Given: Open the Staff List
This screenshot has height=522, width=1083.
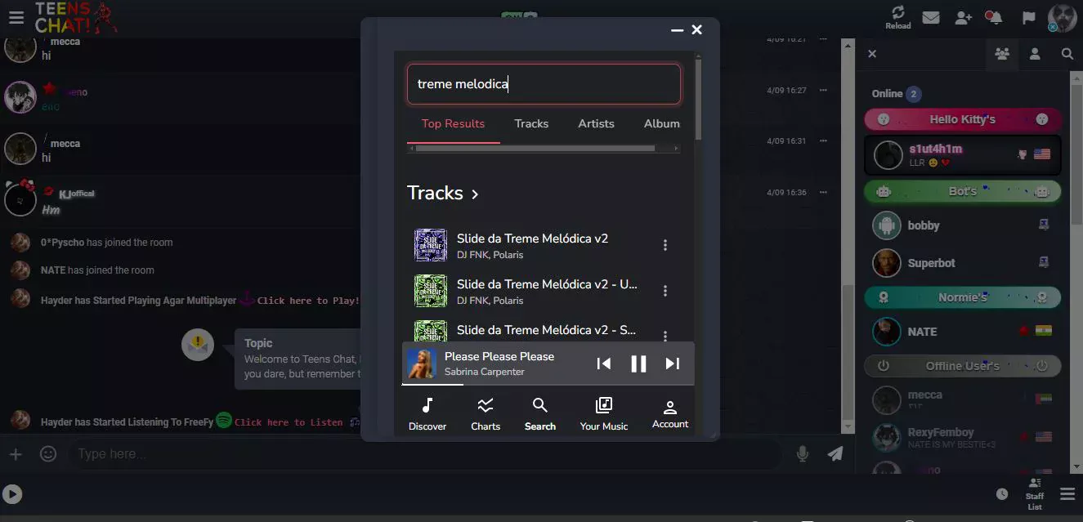Looking at the screenshot, I should [1035, 494].
